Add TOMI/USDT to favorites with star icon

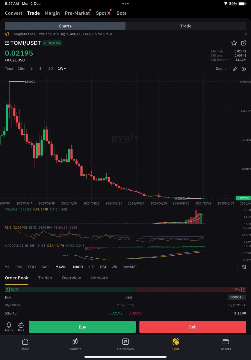(x=234, y=43)
